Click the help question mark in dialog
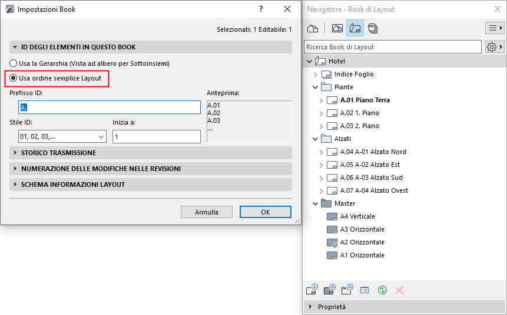 pyautogui.click(x=261, y=9)
